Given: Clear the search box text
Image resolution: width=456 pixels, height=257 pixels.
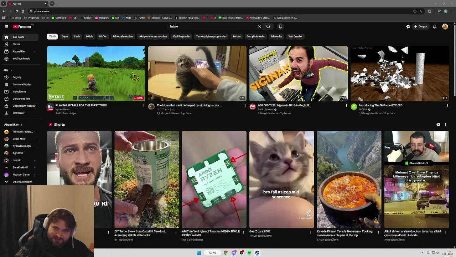Looking at the screenshot, I should [x=260, y=26].
